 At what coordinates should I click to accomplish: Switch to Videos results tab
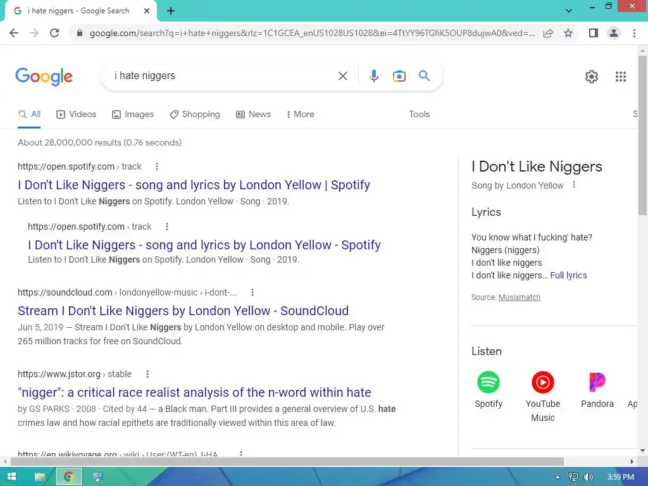click(x=77, y=115)
